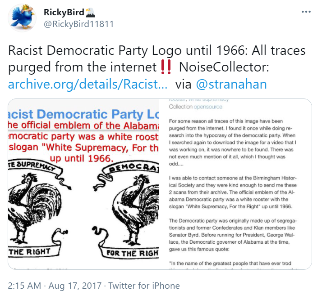Click the eagle emoji beside RickyBird name
The height and width of the screenshot is (295, 322).
point(90,12)
